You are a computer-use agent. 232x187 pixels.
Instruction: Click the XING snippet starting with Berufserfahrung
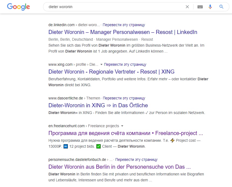(128, 82)
